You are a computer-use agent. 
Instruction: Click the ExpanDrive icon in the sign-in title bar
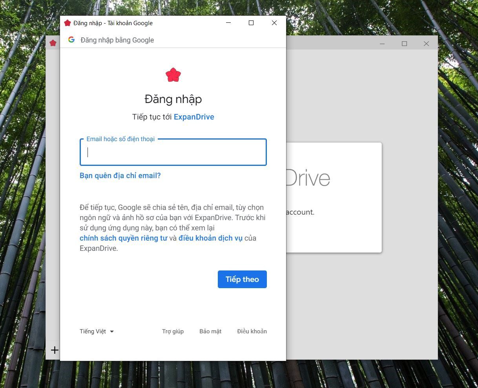point(68,23)
